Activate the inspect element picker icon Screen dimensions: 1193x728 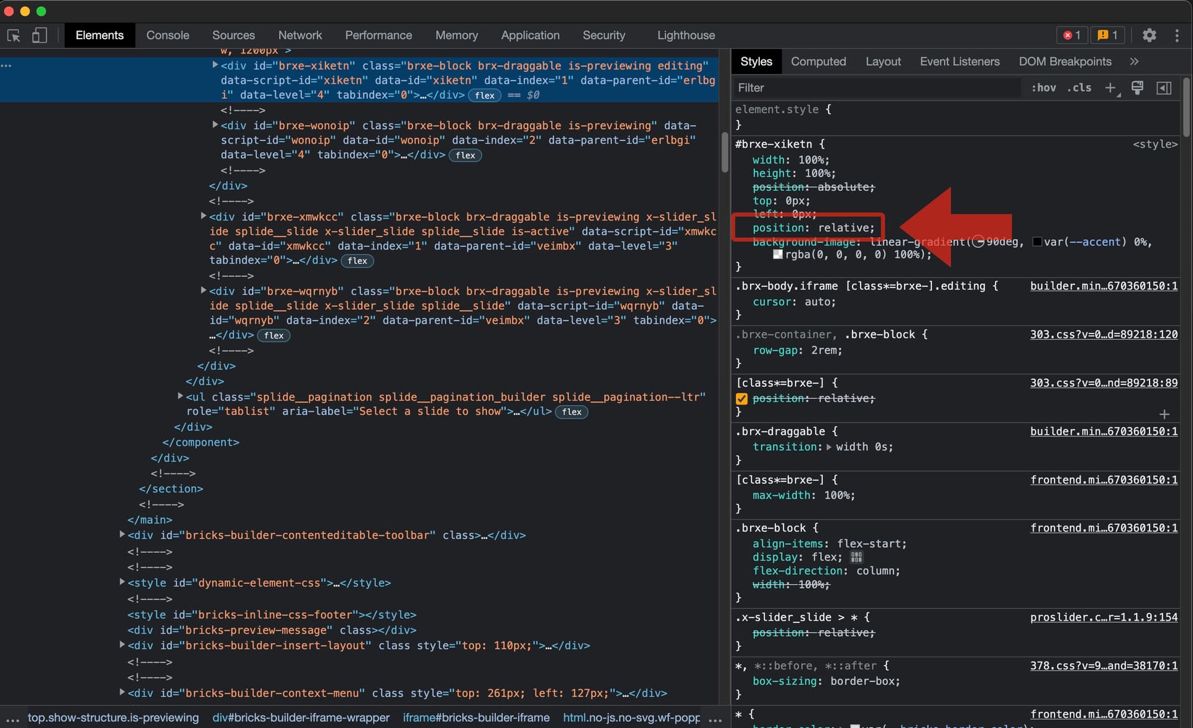pyautogui.click(x=14, y=35)
